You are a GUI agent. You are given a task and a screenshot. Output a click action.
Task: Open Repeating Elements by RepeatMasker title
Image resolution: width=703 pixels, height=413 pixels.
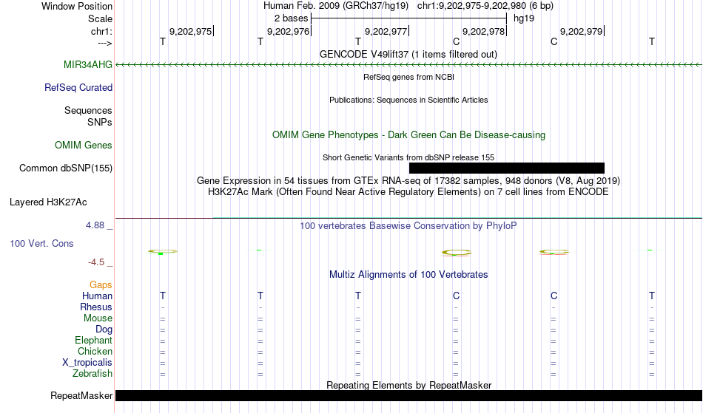[x=409, y=385]
